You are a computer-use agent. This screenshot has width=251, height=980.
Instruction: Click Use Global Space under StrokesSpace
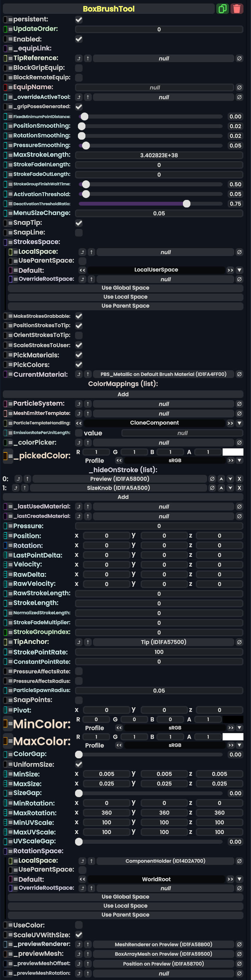[x=125, y=288]
